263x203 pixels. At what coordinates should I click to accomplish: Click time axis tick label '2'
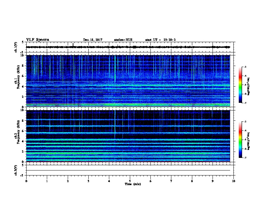coord(68,181)
